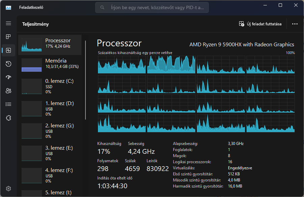Image resolution: width=304 pixels, height=197 pixels.
Task: Click the 298 Folyamatok value
Action: point(103,169)
